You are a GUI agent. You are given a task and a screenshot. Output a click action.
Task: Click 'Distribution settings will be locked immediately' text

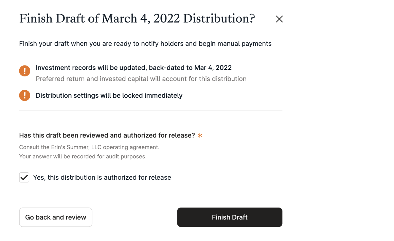tap(109, 96)
